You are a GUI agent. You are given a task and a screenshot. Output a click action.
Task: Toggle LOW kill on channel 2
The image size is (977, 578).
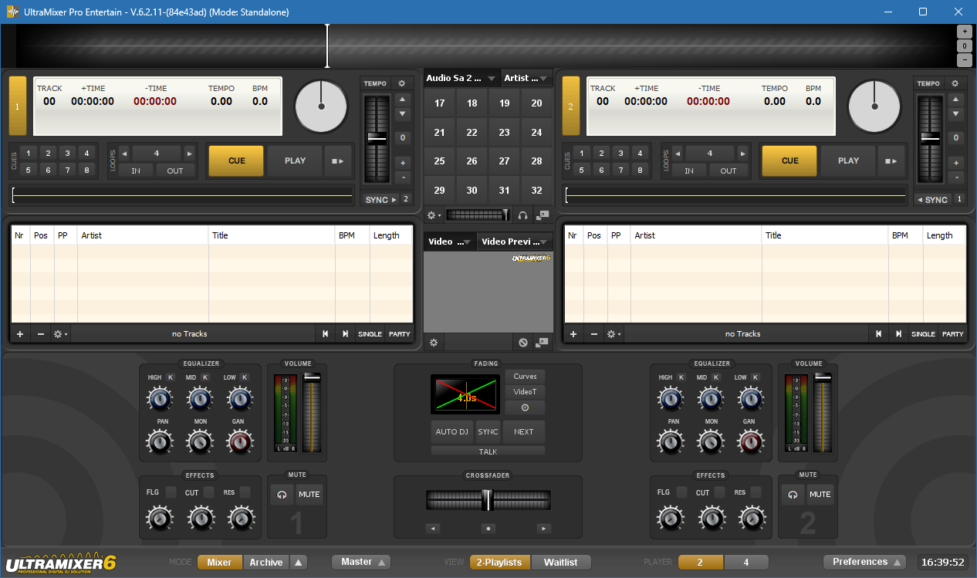coord(756,377)
